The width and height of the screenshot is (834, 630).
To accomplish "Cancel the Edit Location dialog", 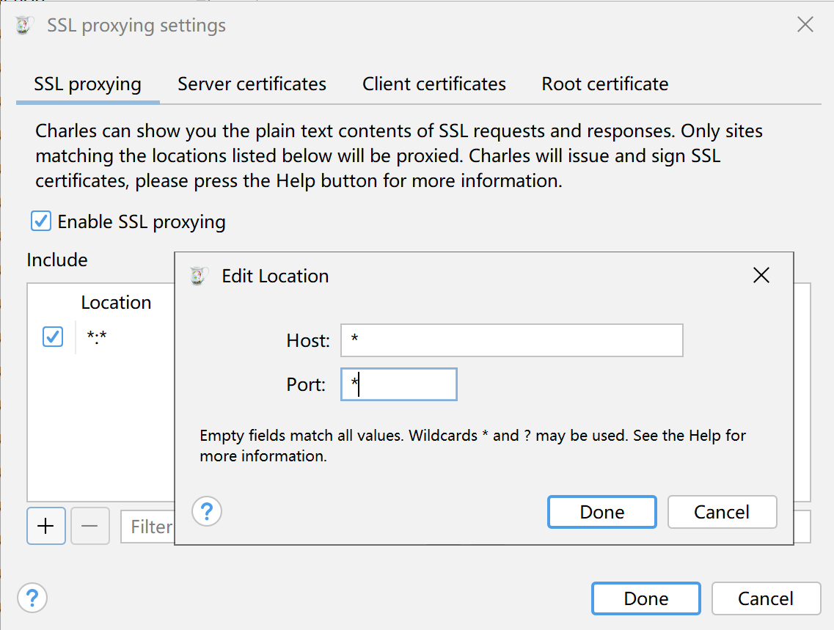I will point(723,512).
